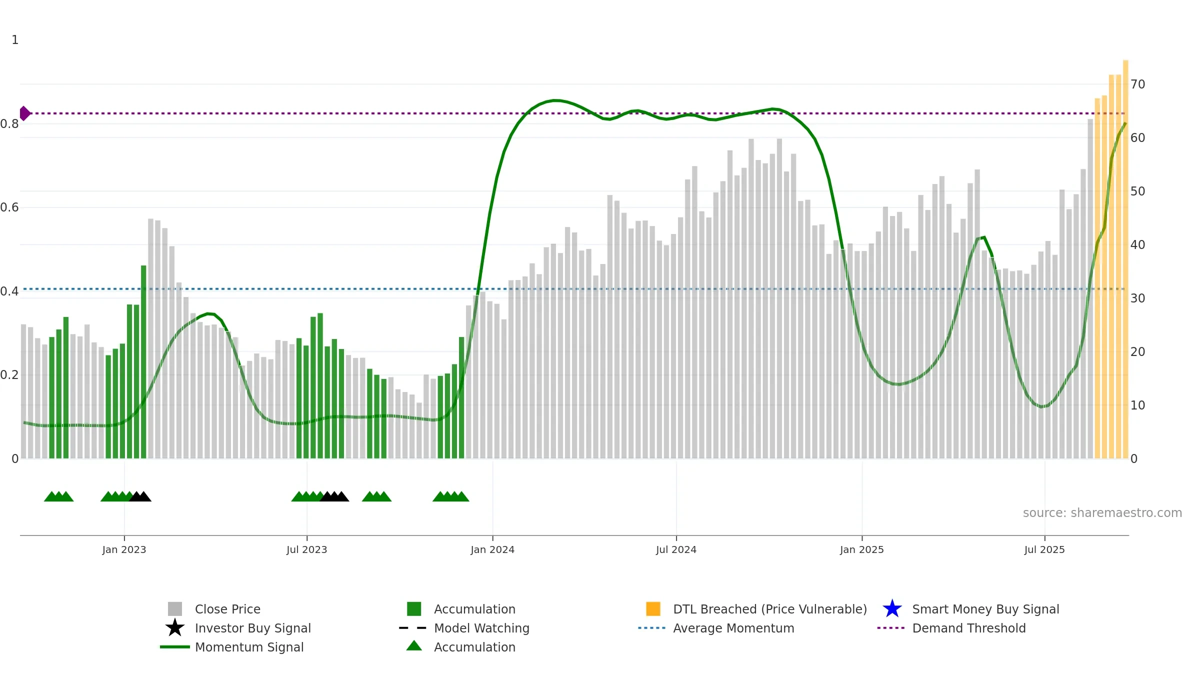1200x675 pixels.
Task: Click the Jan 2023 axis label
Action: click(x=124, y=549)
